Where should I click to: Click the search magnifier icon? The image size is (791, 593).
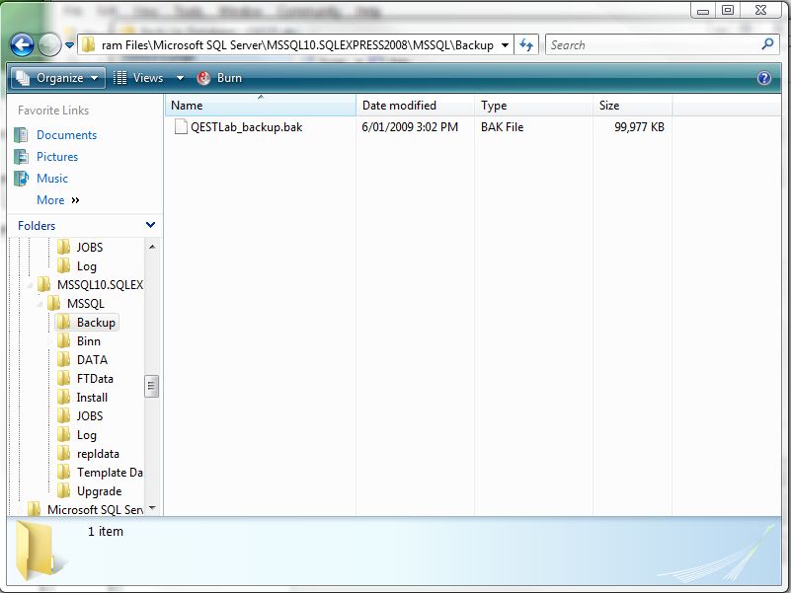pyautogui.click(x=768, y=44)
